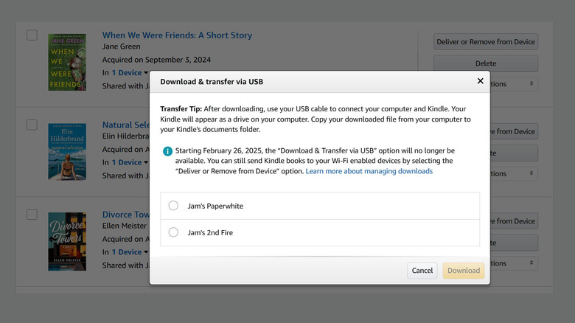Click the blue info icon in the notice

pyautogui.click(x=167, y=151)
